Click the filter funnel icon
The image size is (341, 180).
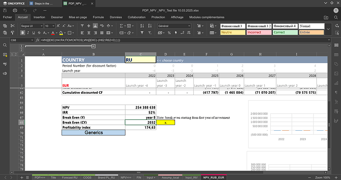point(142,33)
